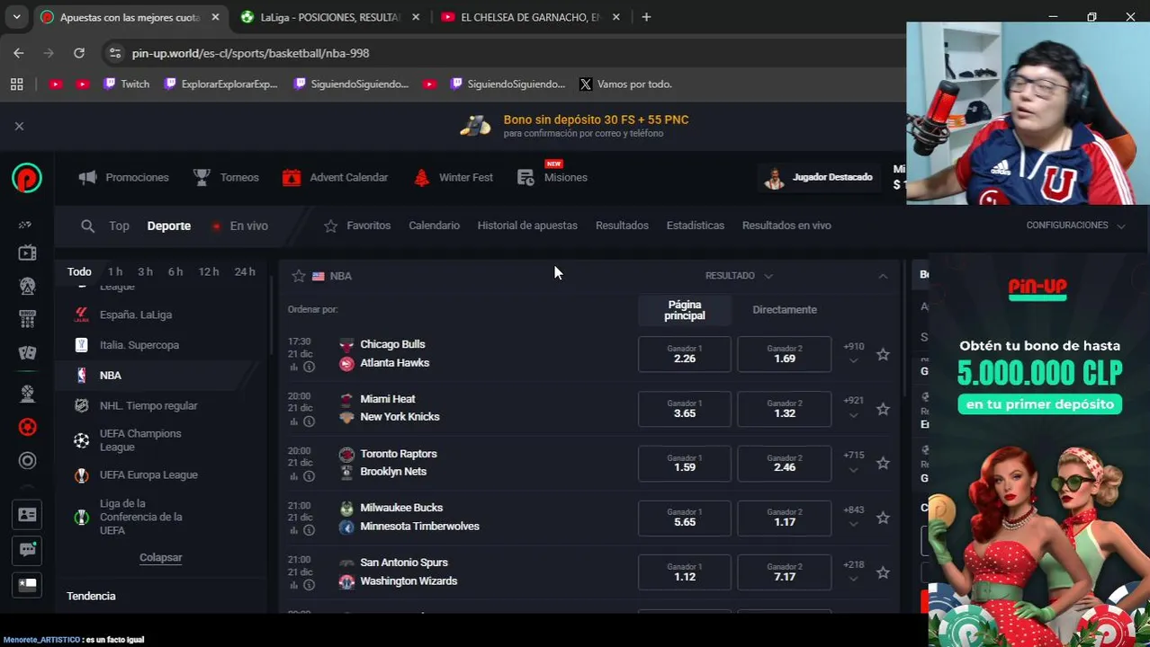Collapse the NBA section chevron
1150x647 pixels.
pyautogui.click(x=883, y=276)
